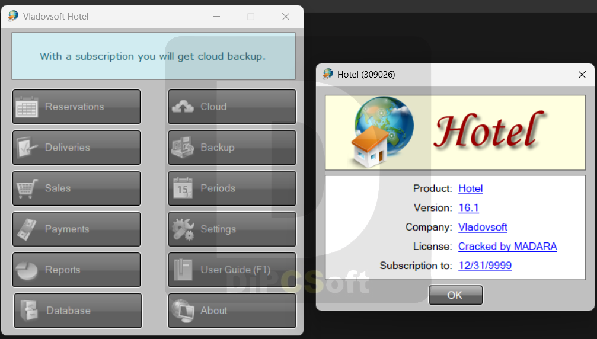Open Database management
This screenshot has height=339, width=597.
pyautogui.click(x=78, y=311)
